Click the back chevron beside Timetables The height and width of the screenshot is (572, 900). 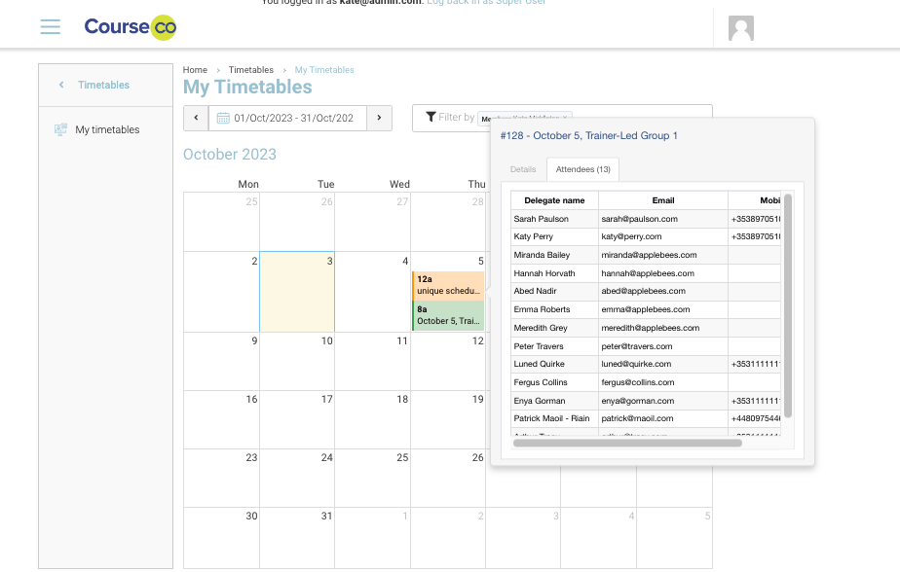[x=61, y=86]
